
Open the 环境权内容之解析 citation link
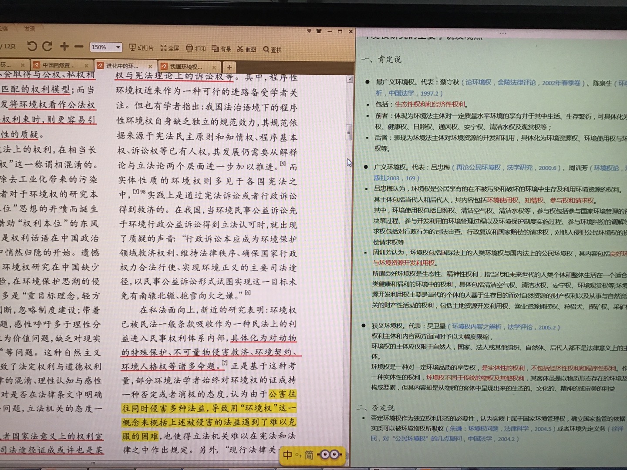coord(477,326)
